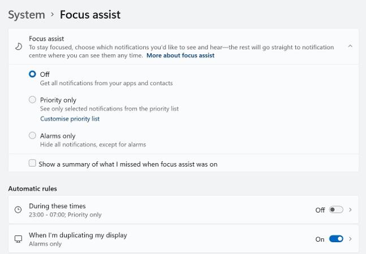Click the monitor icon for duplicating display rule

[x=18, y=239]
